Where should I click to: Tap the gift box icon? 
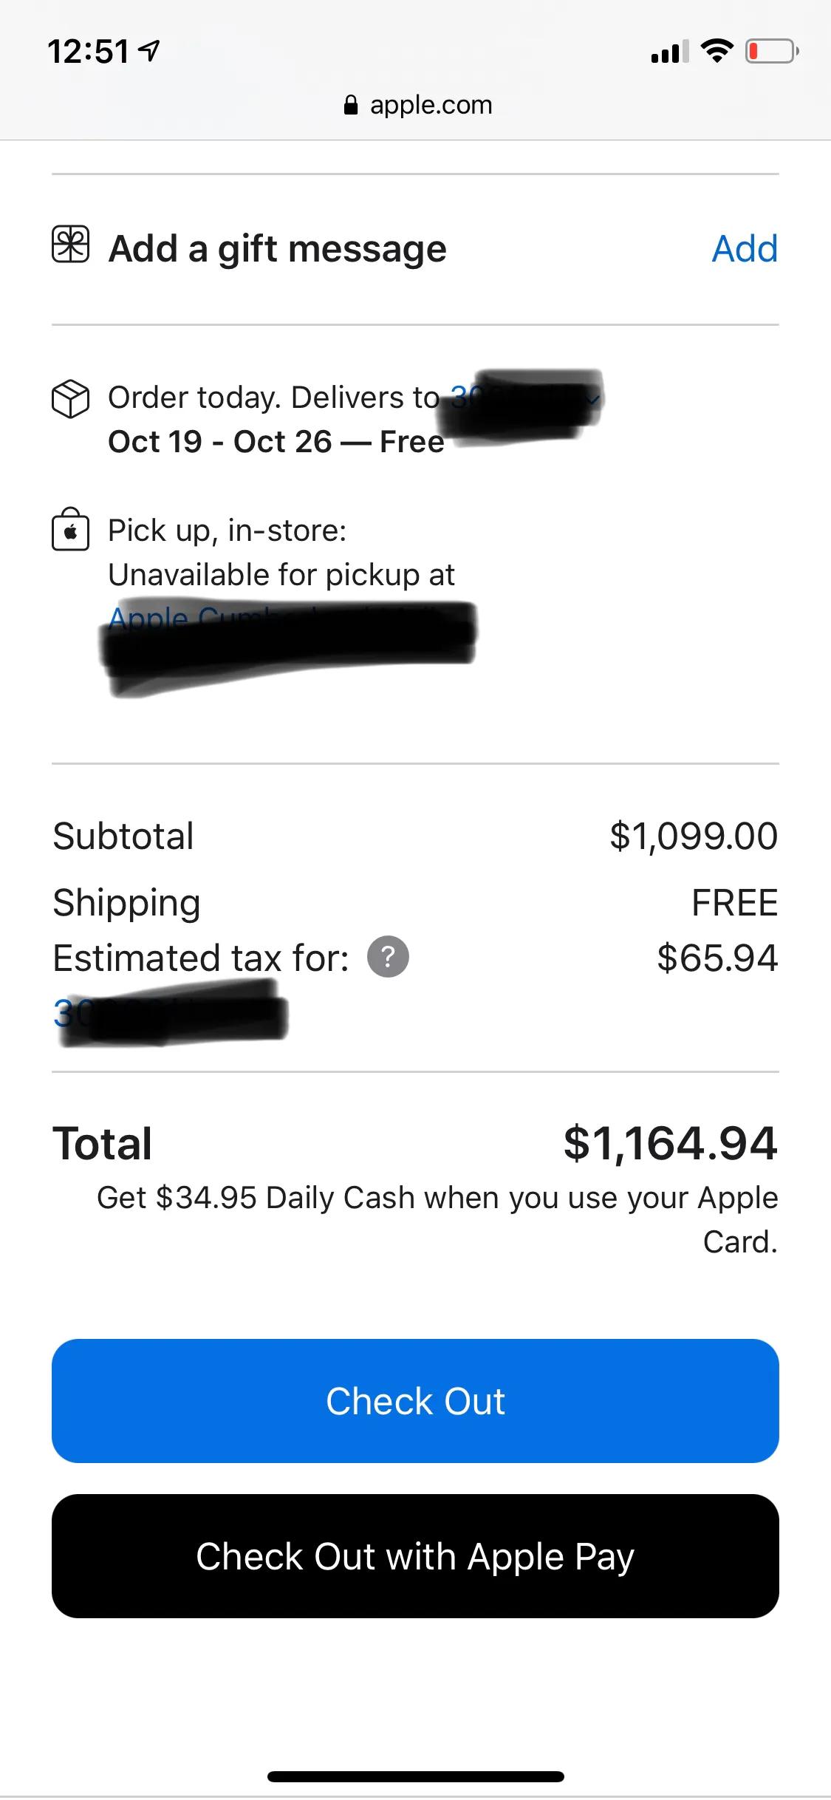70,245
